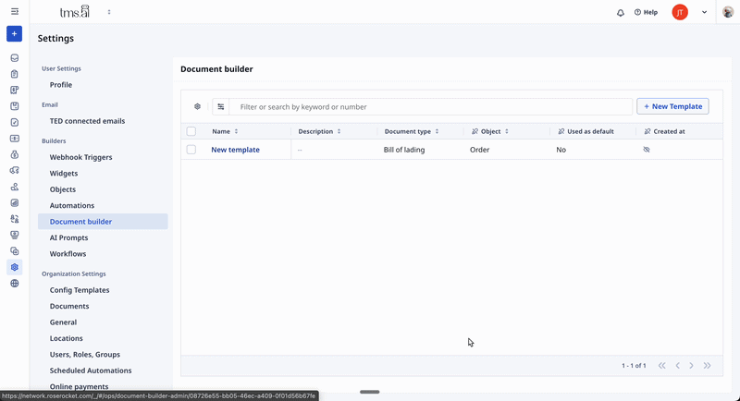The height and width of the screenshot is (401, 740).
Task: Open General organization settings
Action: (x=63, y=322)
